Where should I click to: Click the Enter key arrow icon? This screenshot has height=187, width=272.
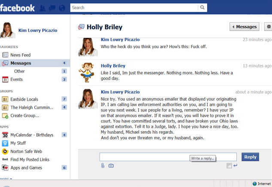[235, 166]
